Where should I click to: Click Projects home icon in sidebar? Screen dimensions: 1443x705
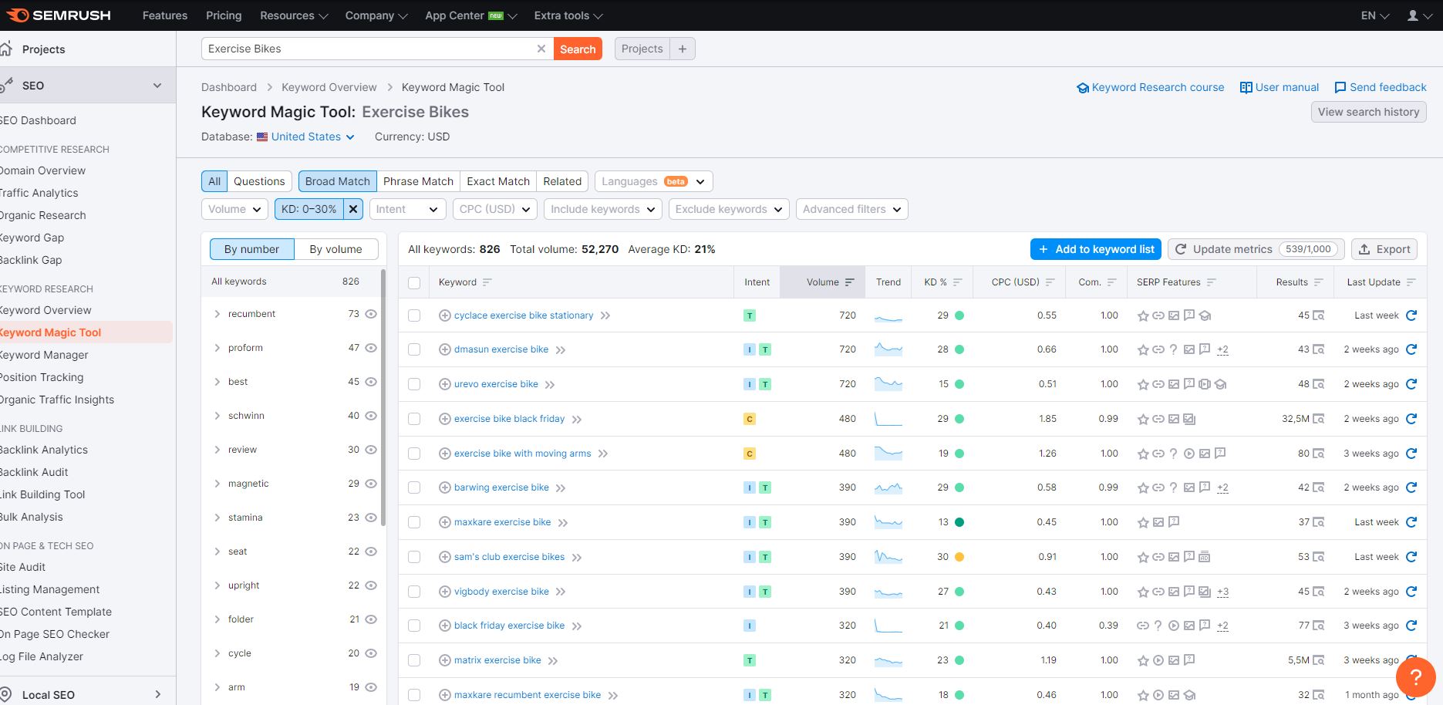pos(6,49)
